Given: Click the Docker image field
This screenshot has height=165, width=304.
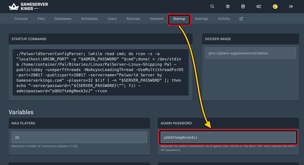Looking at the screenshot, I should [x=250, y=53].
